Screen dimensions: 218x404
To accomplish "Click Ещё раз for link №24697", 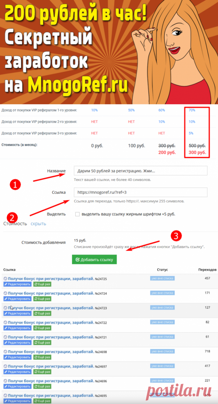I will [x=42, y=372].
